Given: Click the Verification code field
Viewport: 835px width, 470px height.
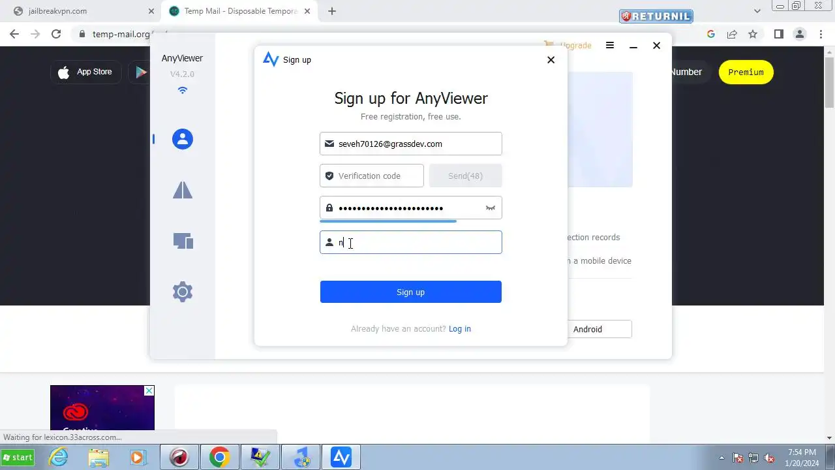Looking at the screenshot, I should pyautogui.click(x=372, y=176).
